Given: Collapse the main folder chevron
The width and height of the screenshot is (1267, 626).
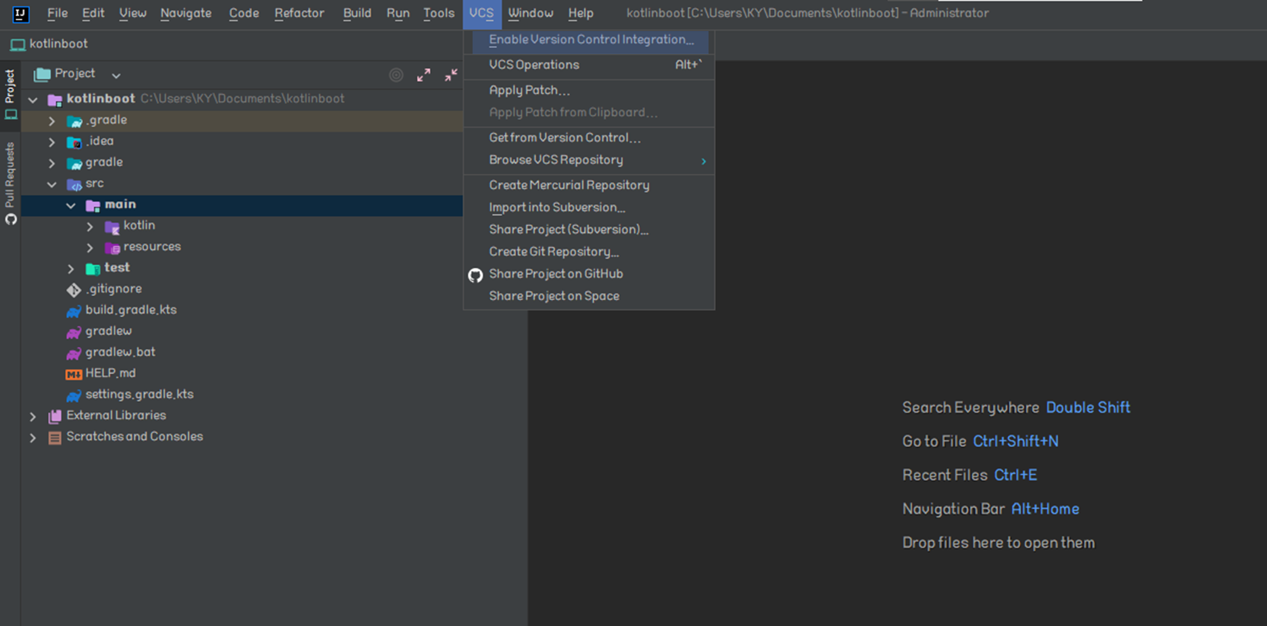Looking at the screenshot, I should coord(71,205).
